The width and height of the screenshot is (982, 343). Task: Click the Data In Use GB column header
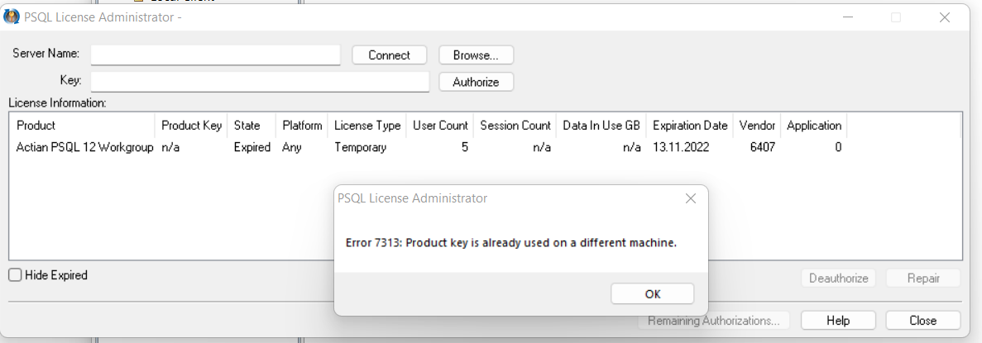click(x=601, y=125)
